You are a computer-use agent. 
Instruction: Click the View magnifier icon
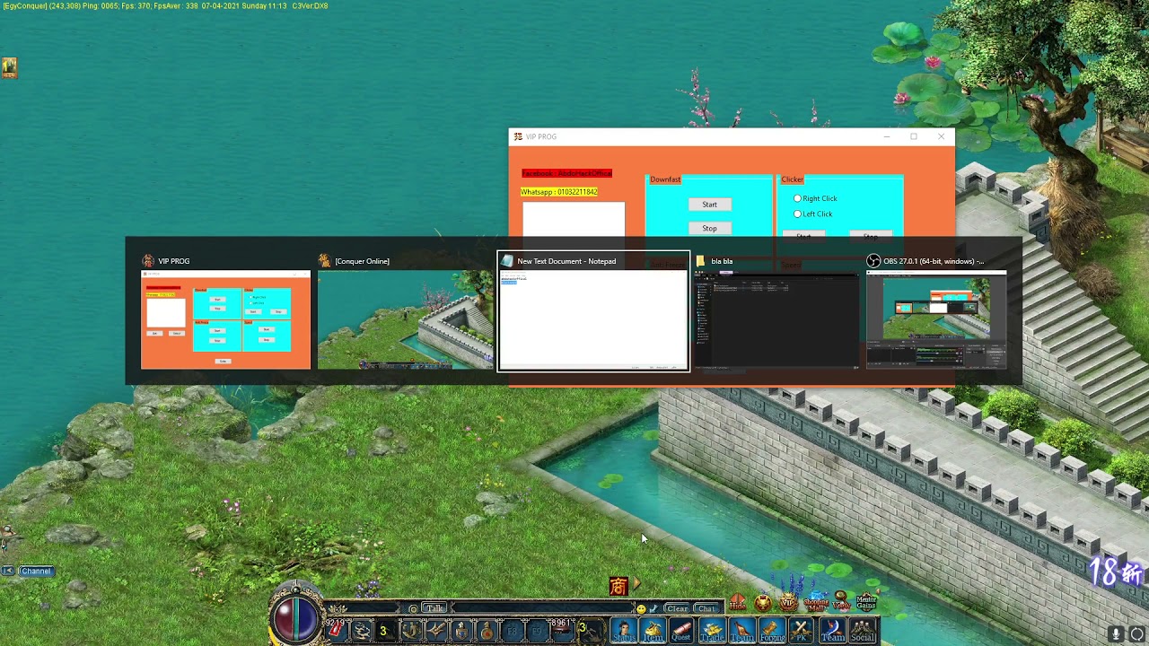pos(841,602)
